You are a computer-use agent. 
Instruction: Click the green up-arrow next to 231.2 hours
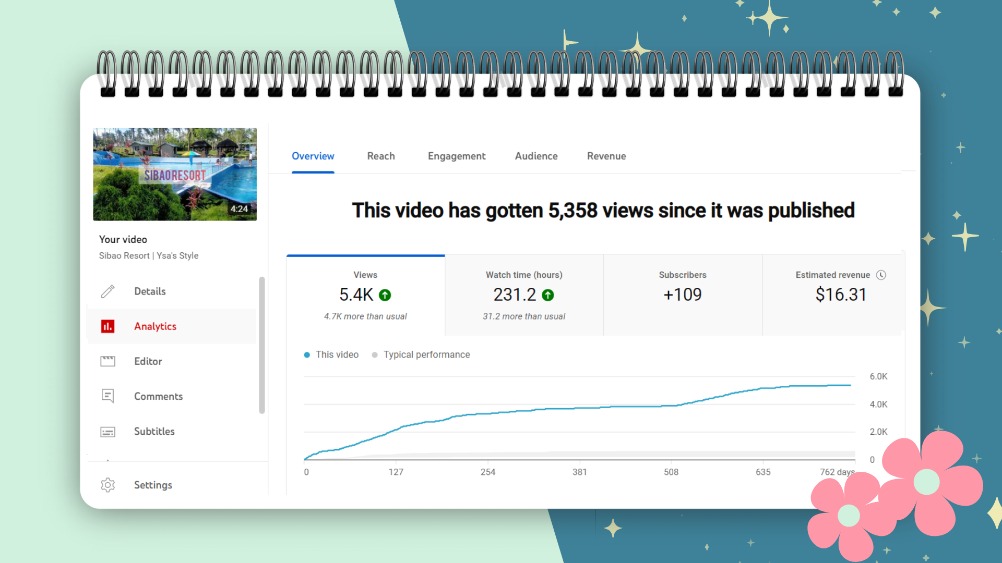[x=547, y=295]
